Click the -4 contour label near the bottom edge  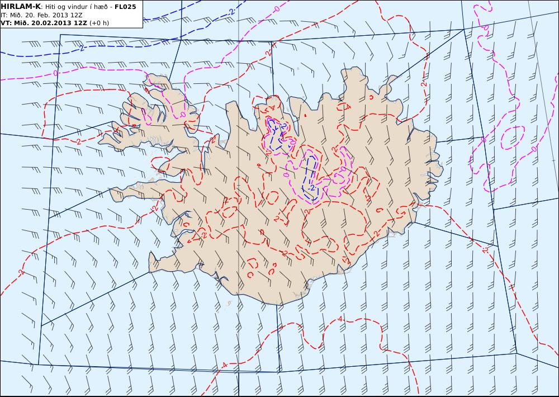click(224, 365)
